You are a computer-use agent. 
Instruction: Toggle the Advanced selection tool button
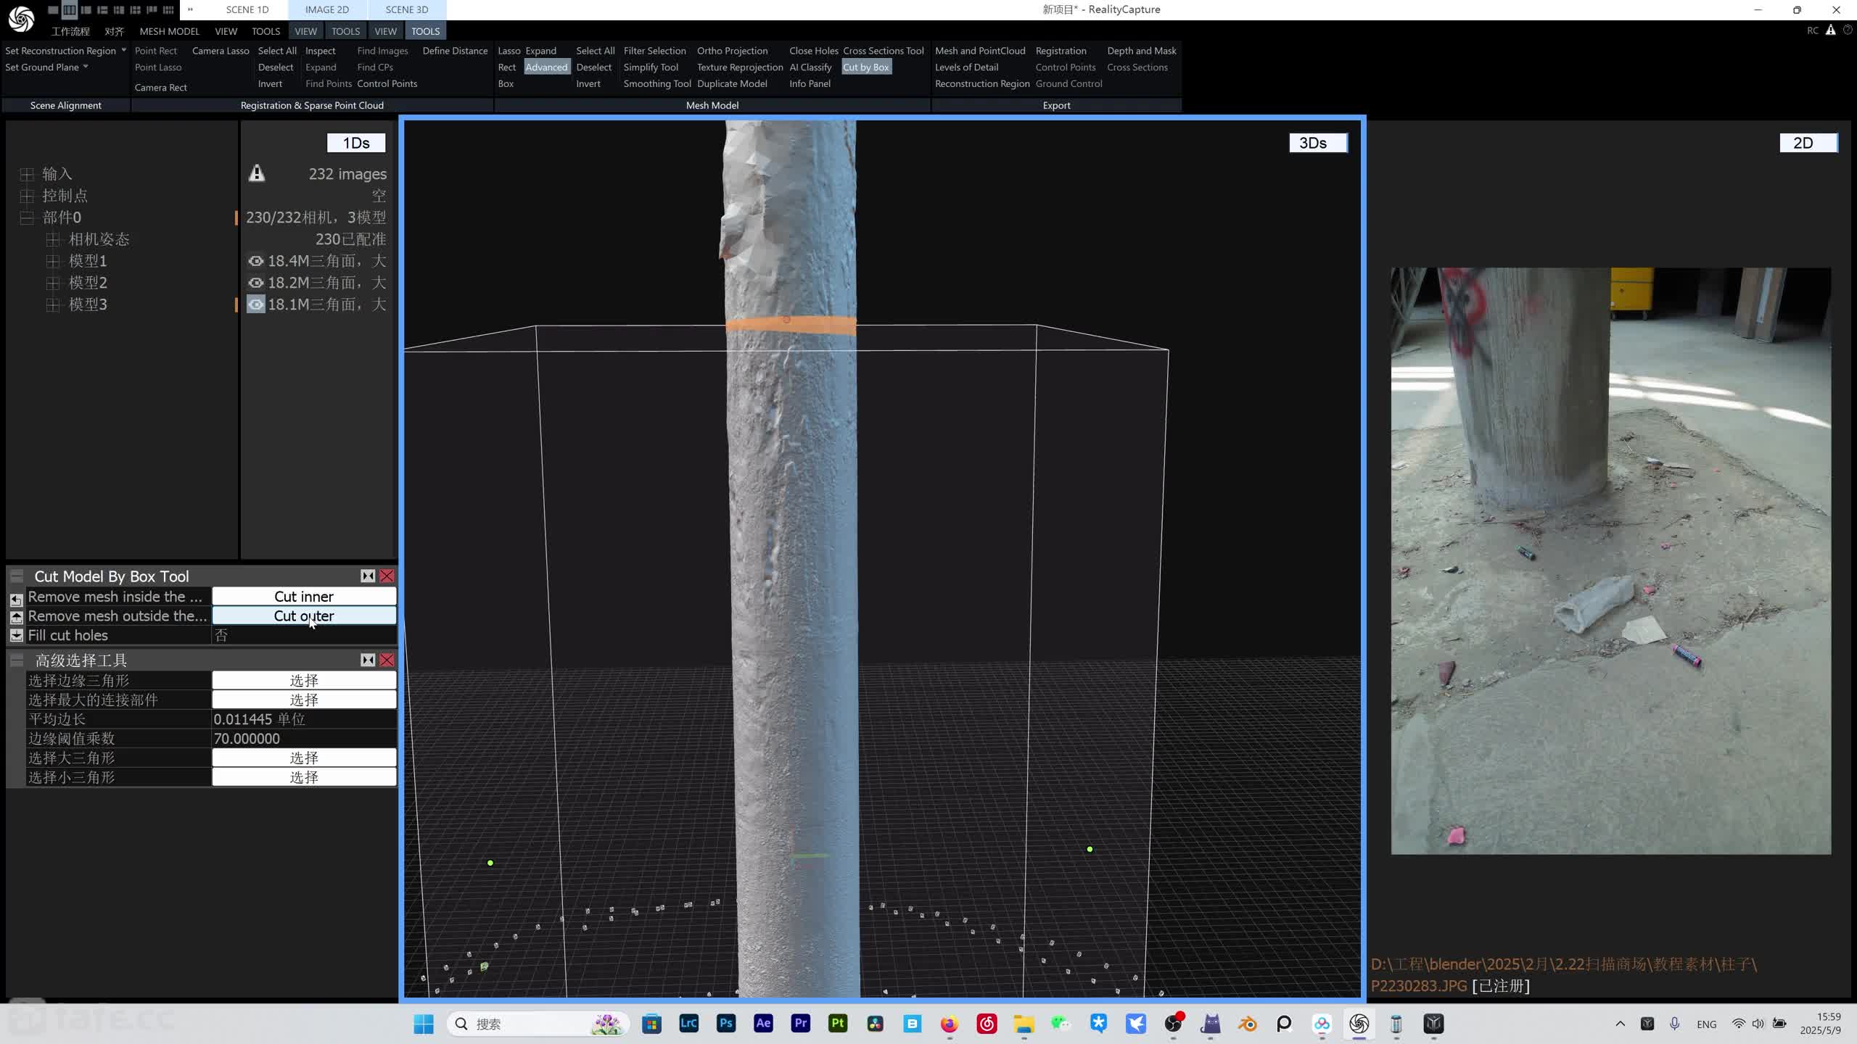(547, 67)
